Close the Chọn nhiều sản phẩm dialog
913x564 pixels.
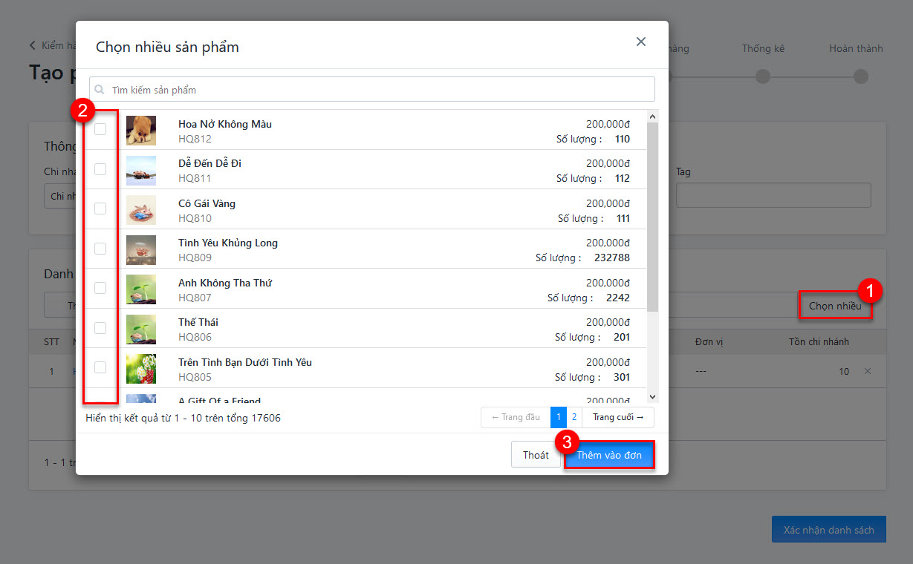641,42
